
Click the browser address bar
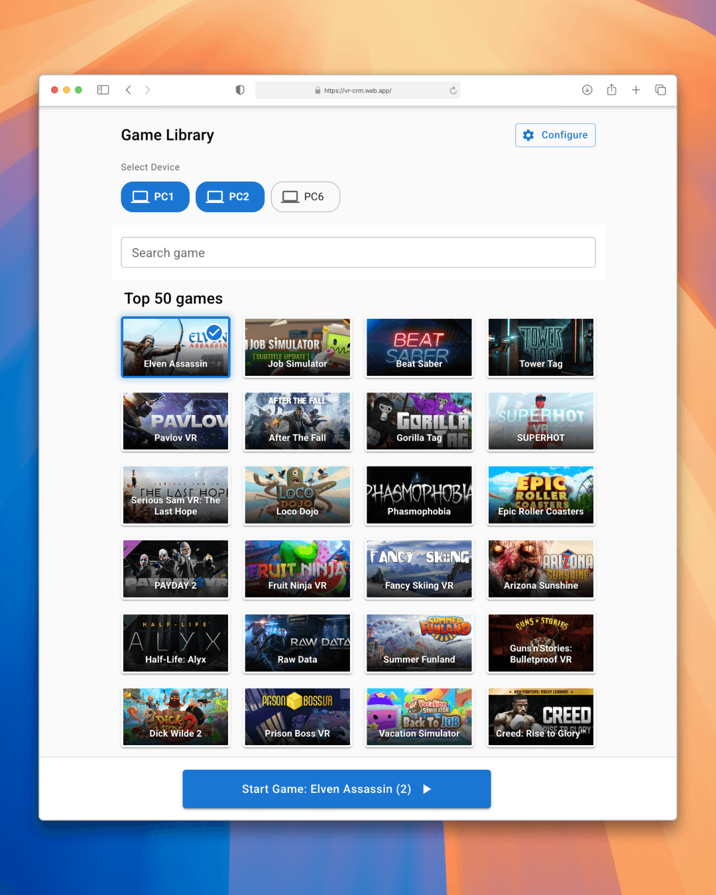click(358, 90)
